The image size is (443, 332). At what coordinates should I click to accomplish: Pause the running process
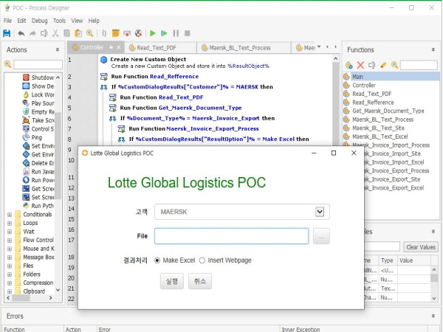point(176,33)
